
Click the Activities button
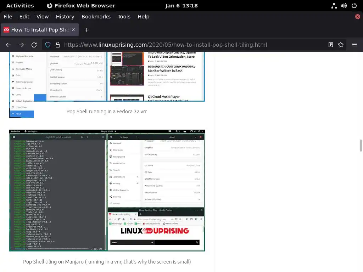pos(20,6)
